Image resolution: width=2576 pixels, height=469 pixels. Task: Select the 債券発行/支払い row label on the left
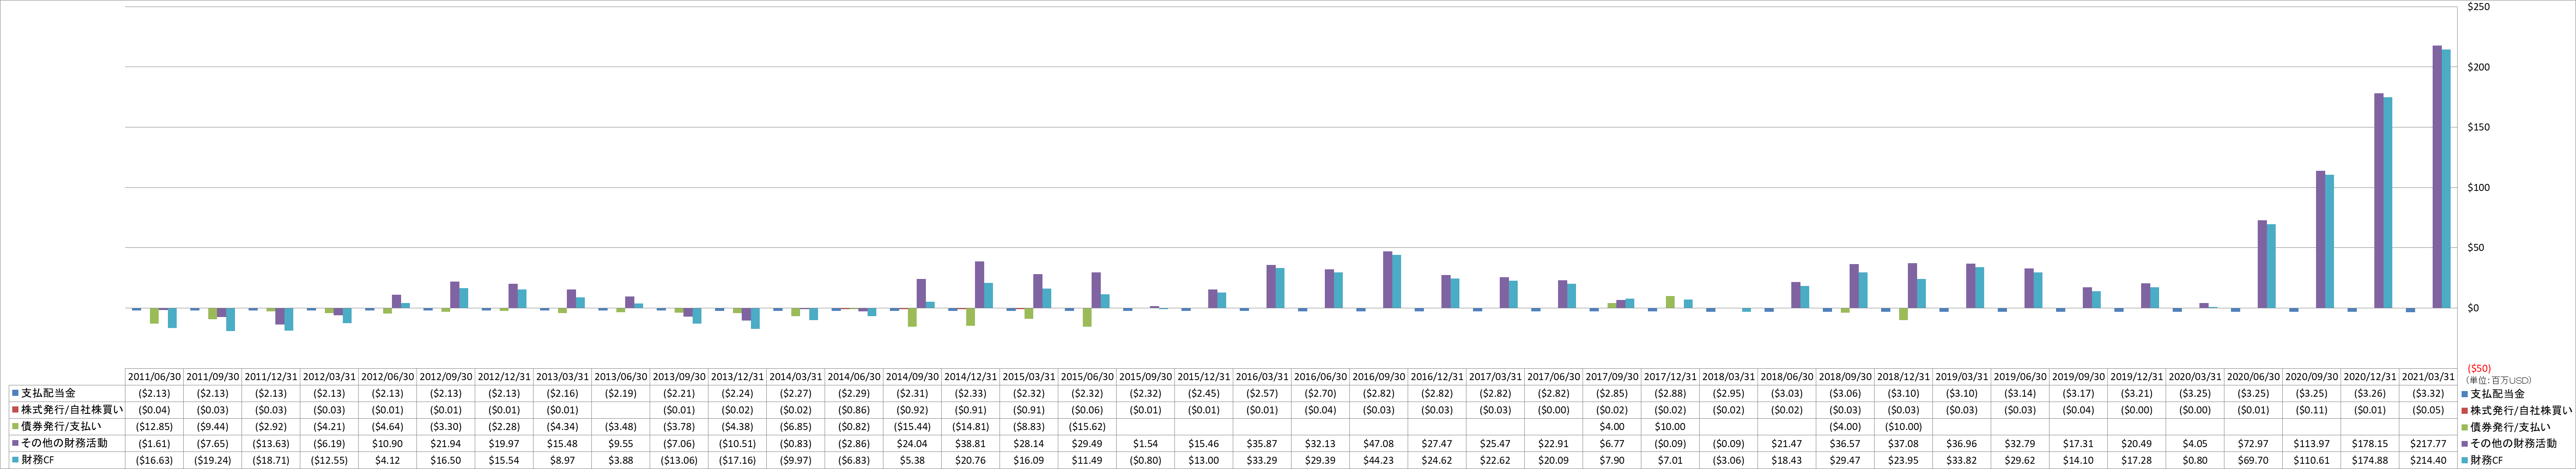61,427
